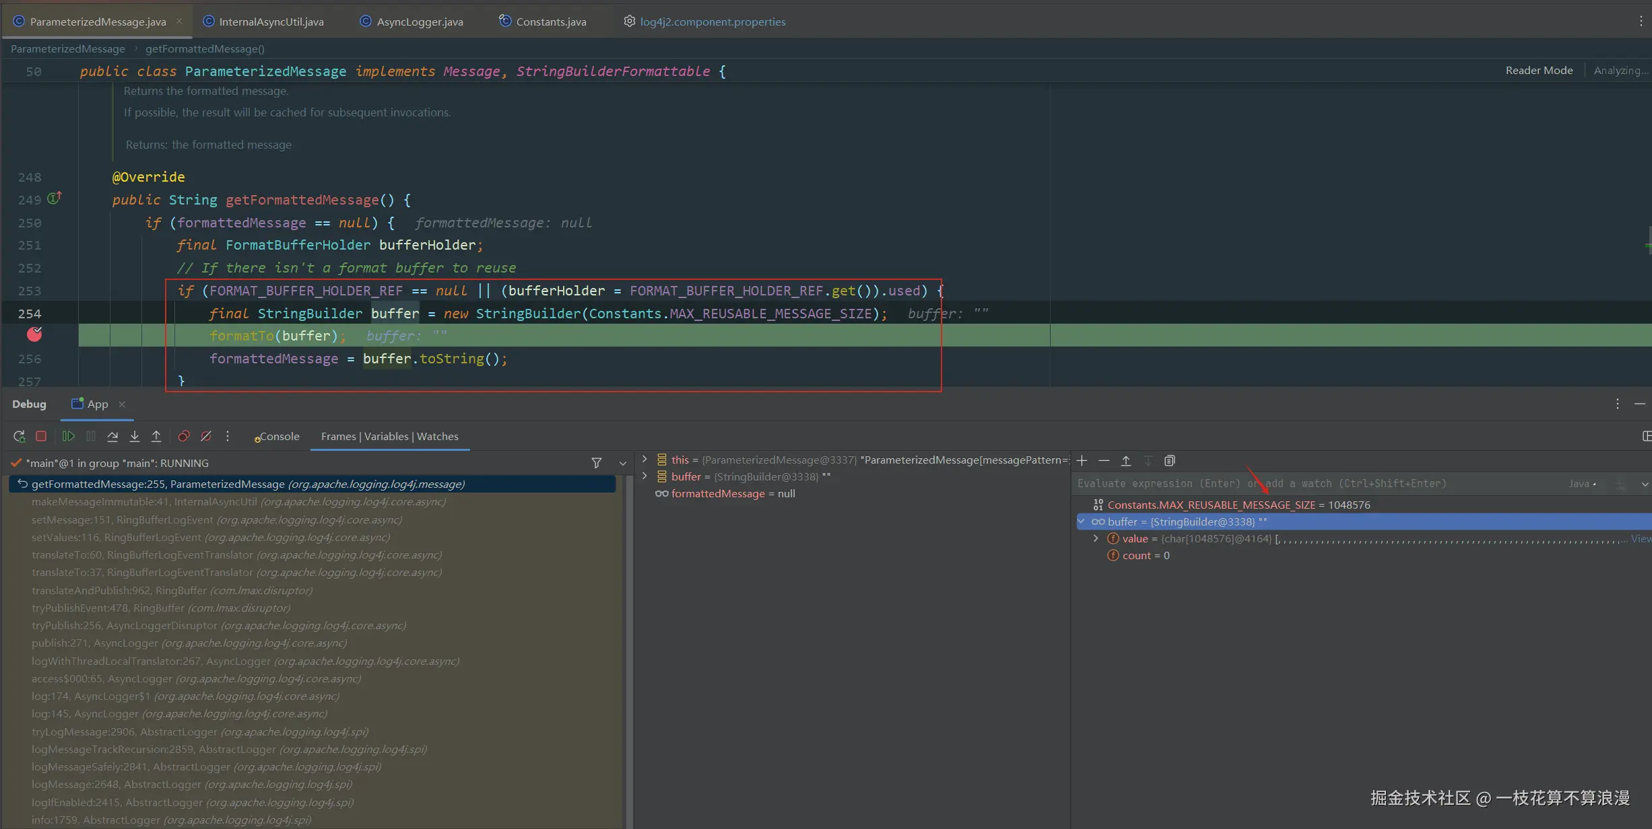The image size is (1652, 829).
Task: Click the View link for value array
Action: [x=1640, y=538]
